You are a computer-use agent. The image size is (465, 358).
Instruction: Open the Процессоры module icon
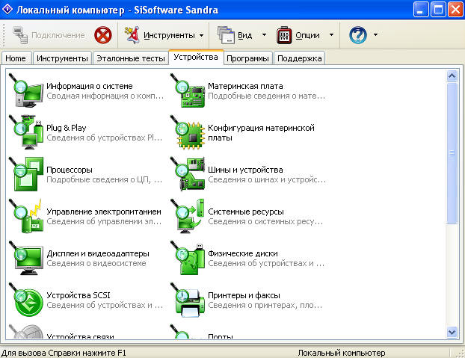click(26, 174)
